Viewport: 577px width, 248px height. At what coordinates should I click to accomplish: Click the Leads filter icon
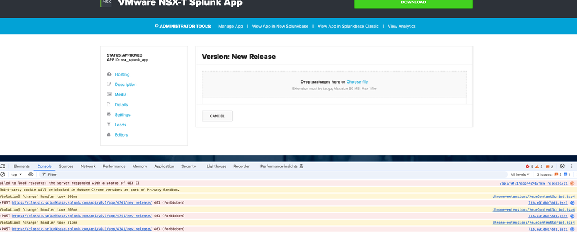click(x=109, y=125)
